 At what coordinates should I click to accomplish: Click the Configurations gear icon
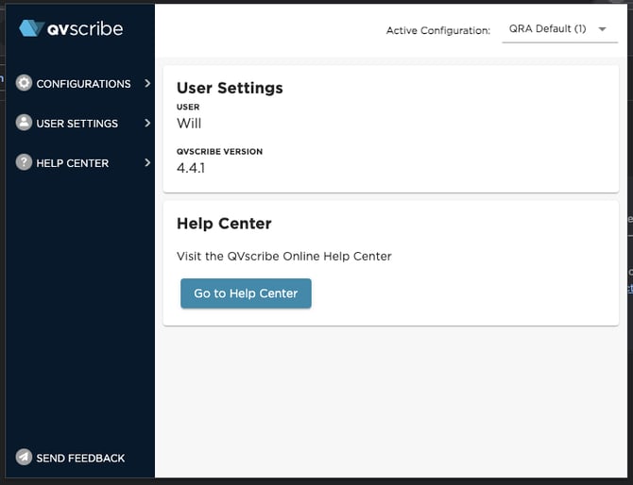(25, 83)
